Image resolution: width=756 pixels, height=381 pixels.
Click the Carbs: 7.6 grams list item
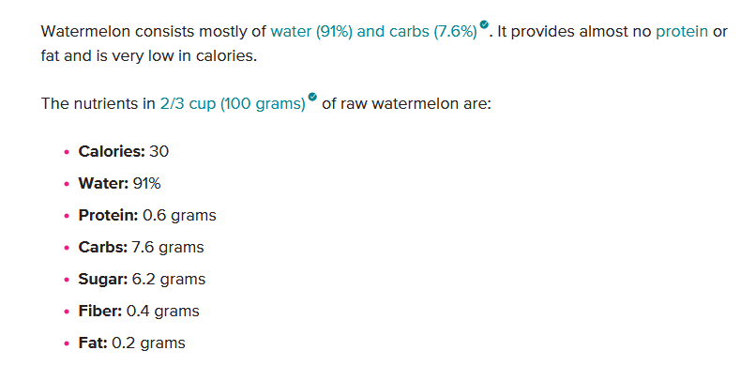pos(141,247)
